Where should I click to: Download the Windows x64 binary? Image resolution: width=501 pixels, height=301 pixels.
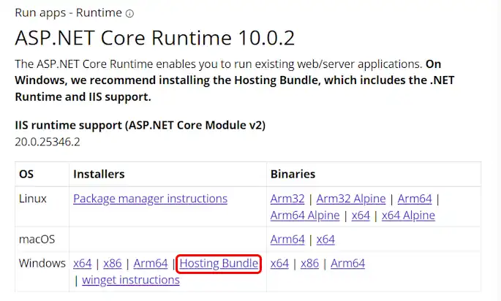(279, 263)
